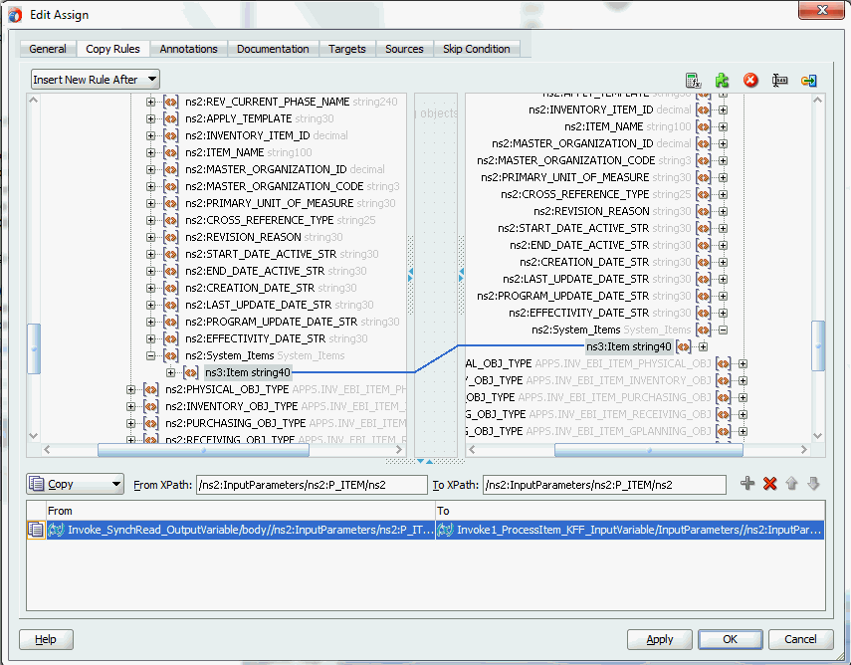Image resolution: width=851 pixels, height=665 pixels.
Task: Click the To column header
Action: click(630, 511)
